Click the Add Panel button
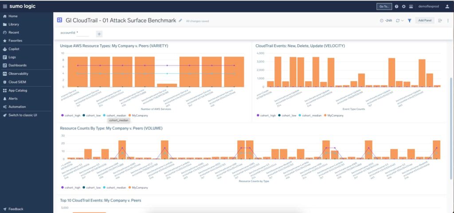The width and height of the screenshot is (454, 213). 425,21
